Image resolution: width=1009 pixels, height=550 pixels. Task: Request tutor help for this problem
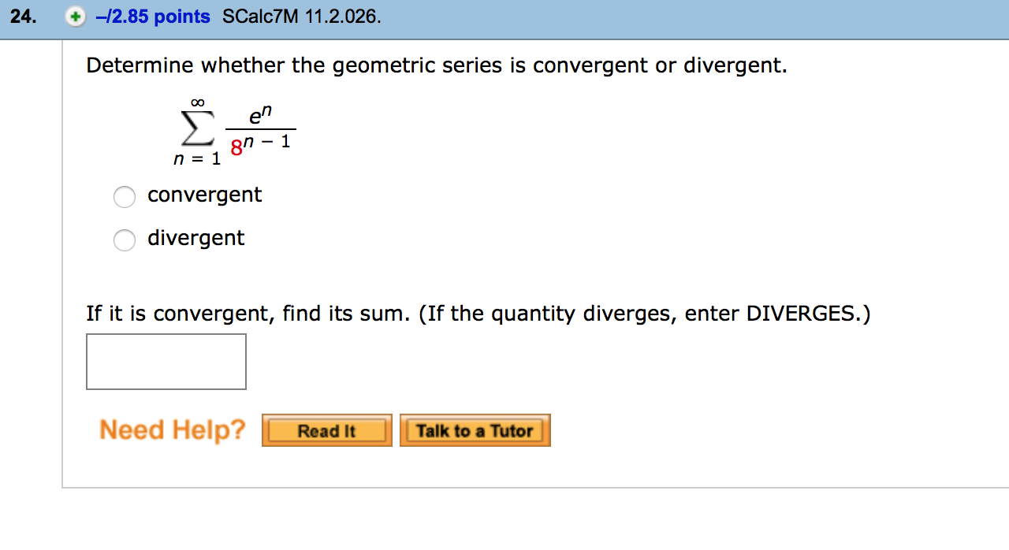pos(475,430)
